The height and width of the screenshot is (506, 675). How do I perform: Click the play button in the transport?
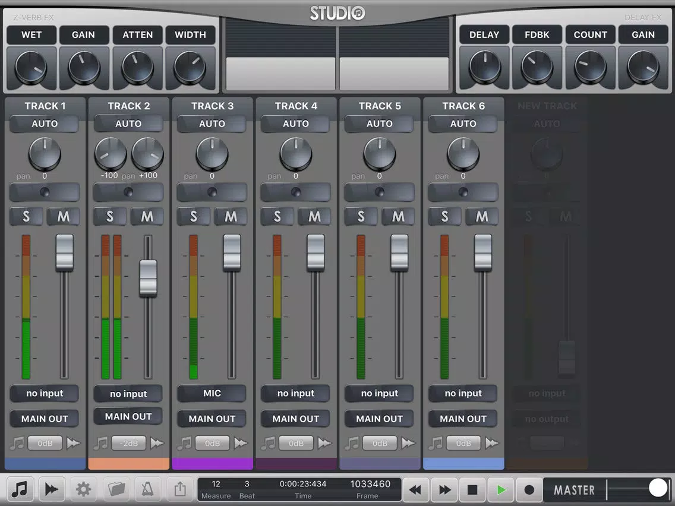click(x=501, y=489)
